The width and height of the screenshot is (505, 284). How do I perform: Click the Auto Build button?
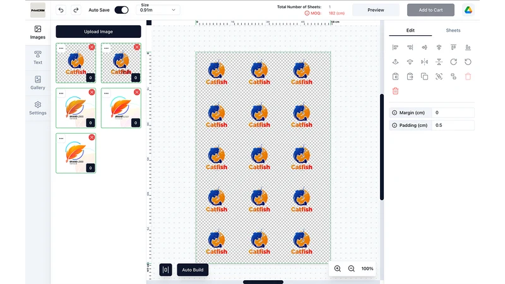(x=193, y=270)
